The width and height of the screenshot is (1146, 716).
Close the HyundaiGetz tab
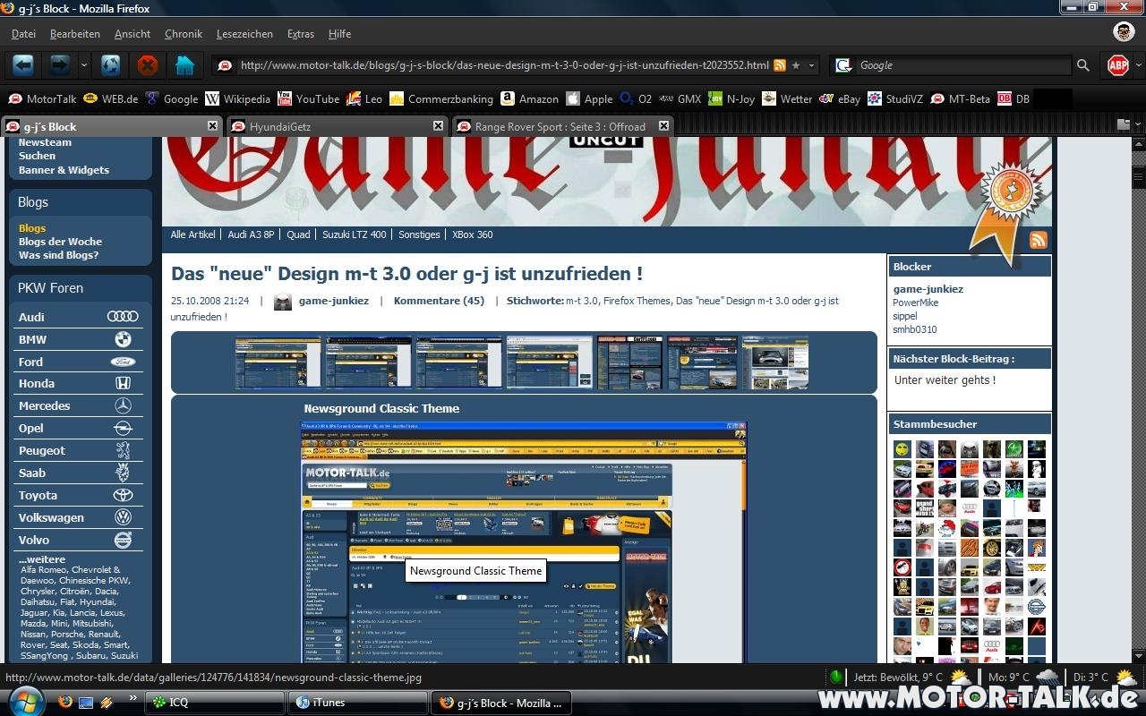click(438, 126)
